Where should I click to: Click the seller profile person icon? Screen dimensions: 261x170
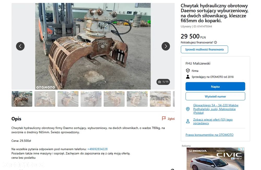point(188,121)
